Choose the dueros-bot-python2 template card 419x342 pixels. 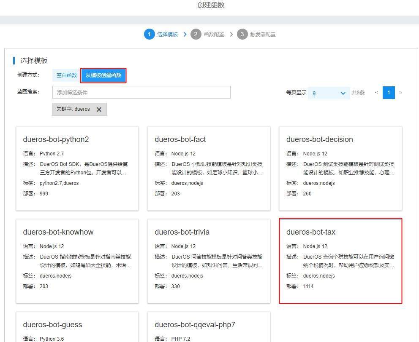click(77, 168)
